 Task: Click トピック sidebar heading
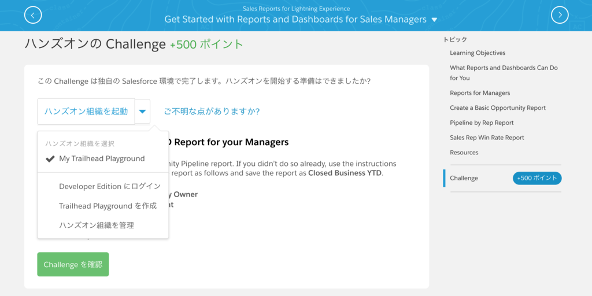tap(456, 39)
